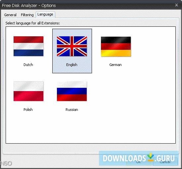Screen dimensions: 182x169
Task: Click the Polish language label
Action: click(x=28, y=110)
